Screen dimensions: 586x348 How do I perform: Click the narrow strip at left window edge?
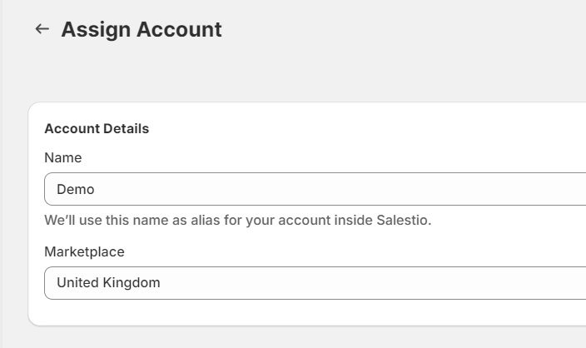pyautogui.click(x=1, y=174)
